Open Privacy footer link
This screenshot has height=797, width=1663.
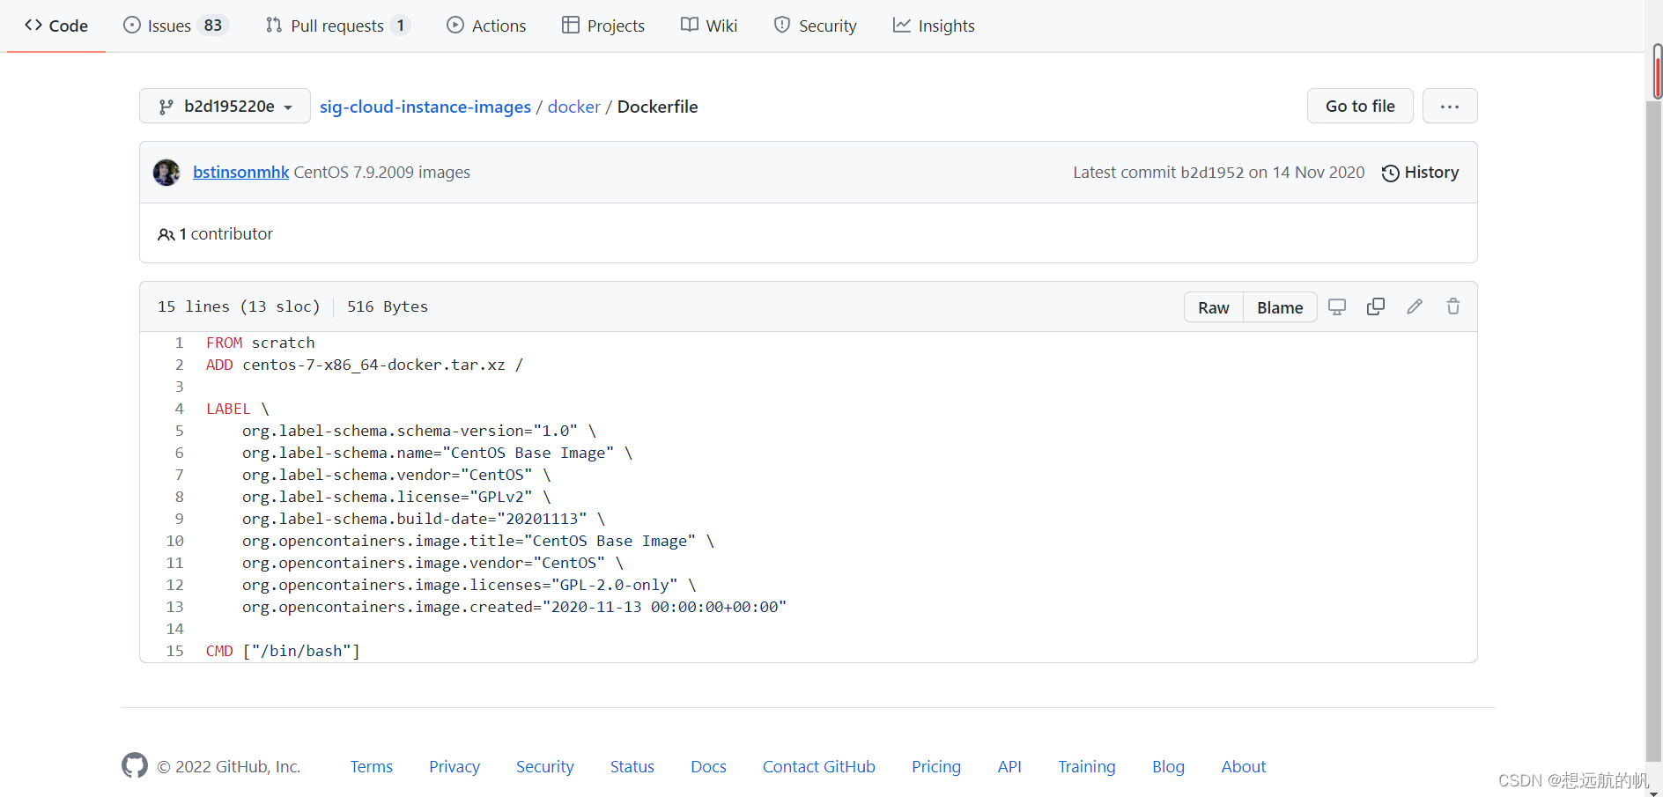coord(455,767)
